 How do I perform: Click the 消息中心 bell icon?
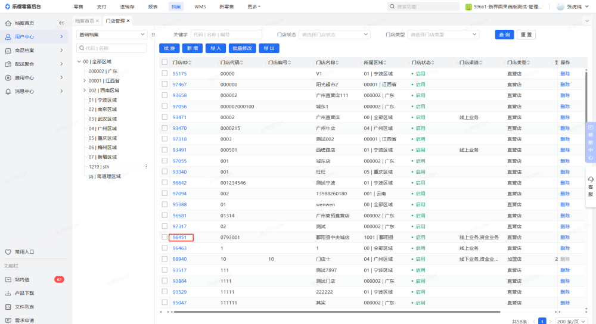[8, 92]
